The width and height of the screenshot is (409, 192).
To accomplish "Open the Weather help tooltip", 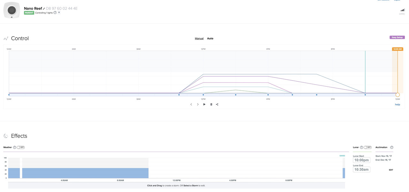I will click(14, 147).
